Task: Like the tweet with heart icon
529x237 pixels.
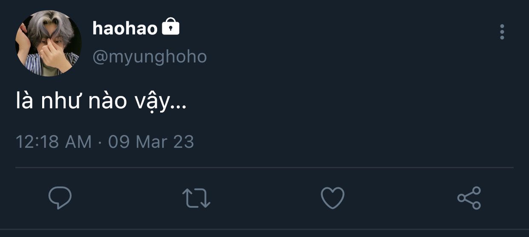Action: pyautogui.click(x=332, y=198)
